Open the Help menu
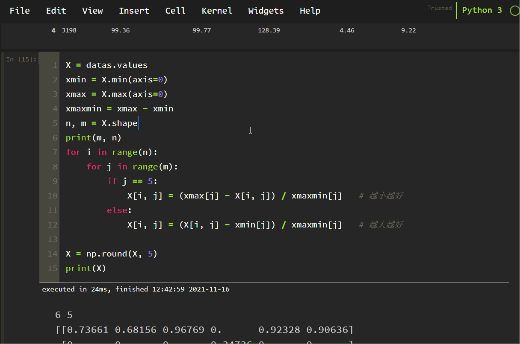Viewport: 520px width, 344px height. click(x=310, y=11)
